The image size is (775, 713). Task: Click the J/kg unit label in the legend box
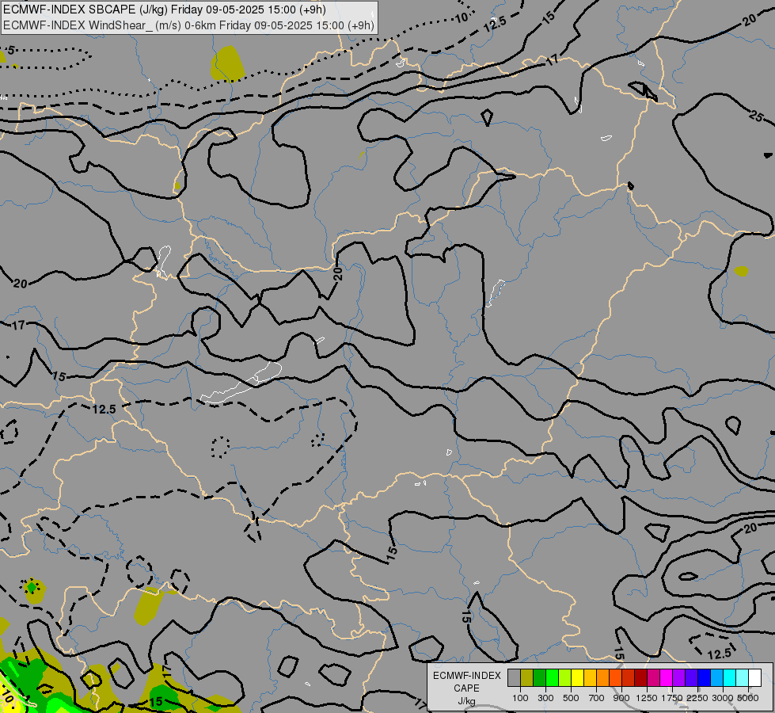pyautogui.click(x=466, y=701)
